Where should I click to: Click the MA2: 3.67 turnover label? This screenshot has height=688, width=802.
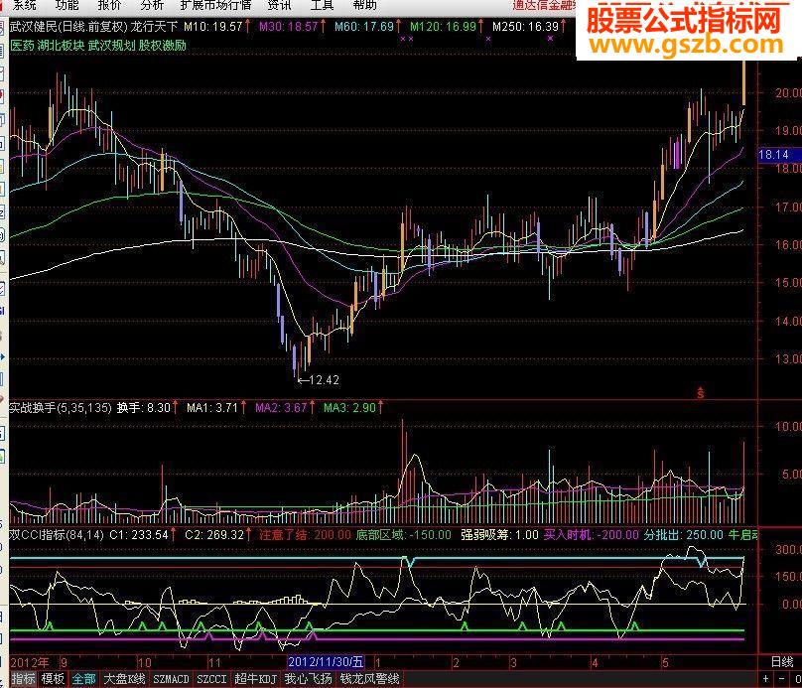[285, 408]
